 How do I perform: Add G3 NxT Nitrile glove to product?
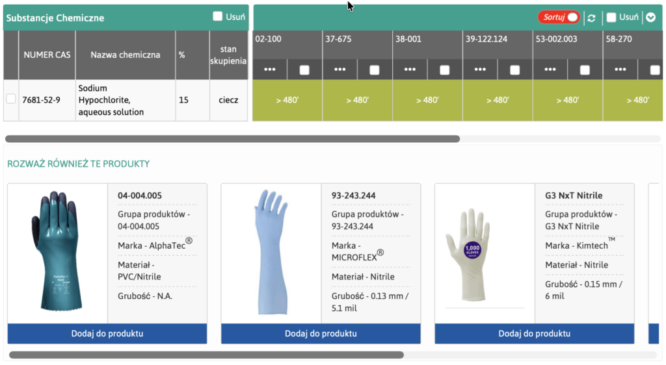534,334
